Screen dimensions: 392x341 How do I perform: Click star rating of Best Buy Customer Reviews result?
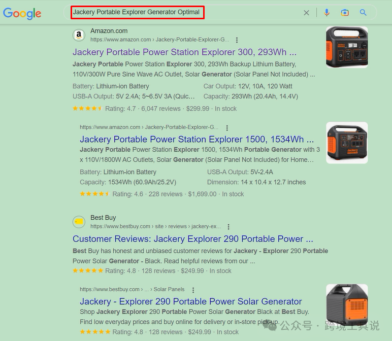[88, 270]
